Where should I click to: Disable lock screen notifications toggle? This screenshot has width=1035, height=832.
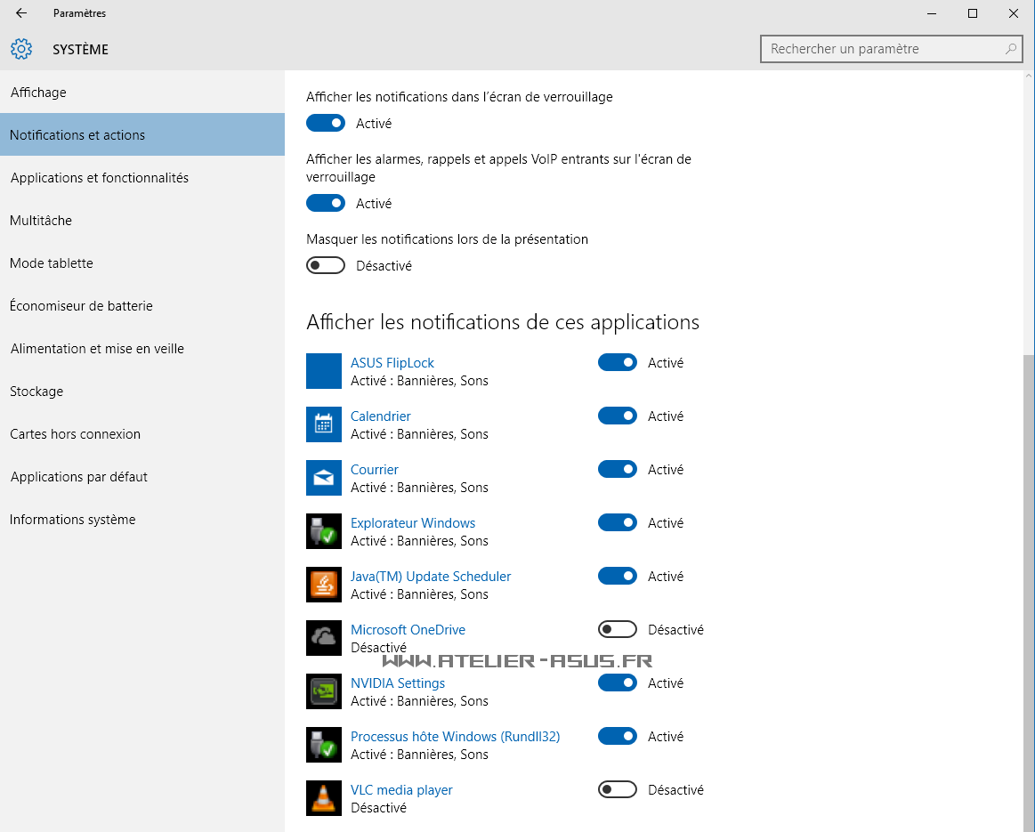tap(326, 124)
